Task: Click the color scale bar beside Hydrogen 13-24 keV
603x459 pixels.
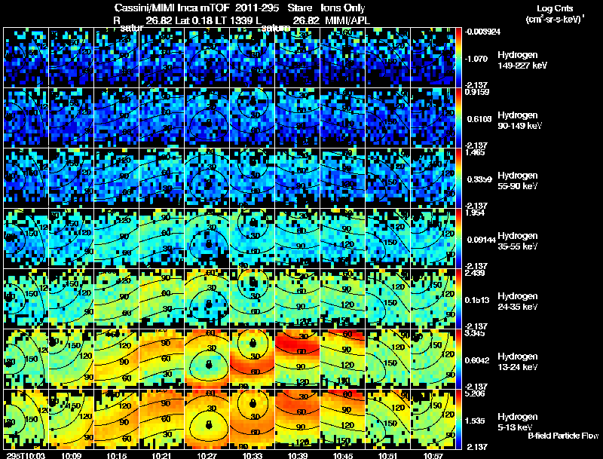Action: (458, 359)
